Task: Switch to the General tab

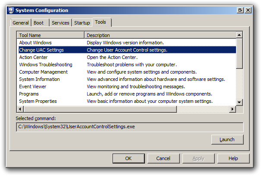Action: (21, 23)
